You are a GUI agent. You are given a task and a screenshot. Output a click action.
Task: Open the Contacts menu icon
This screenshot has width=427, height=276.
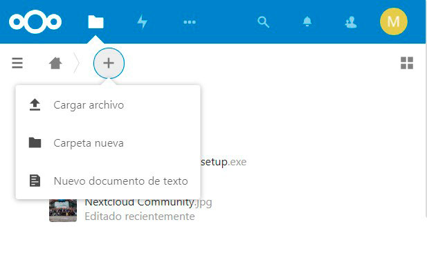pyautogui.click(x=351, y=22)
